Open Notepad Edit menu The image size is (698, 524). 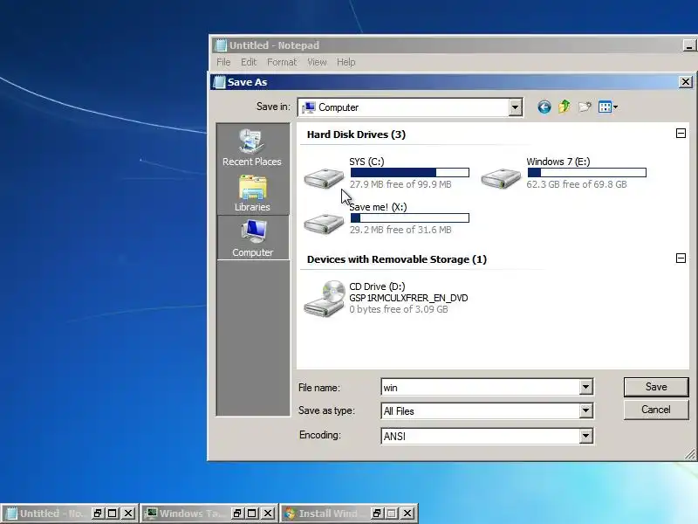[249, 62]
